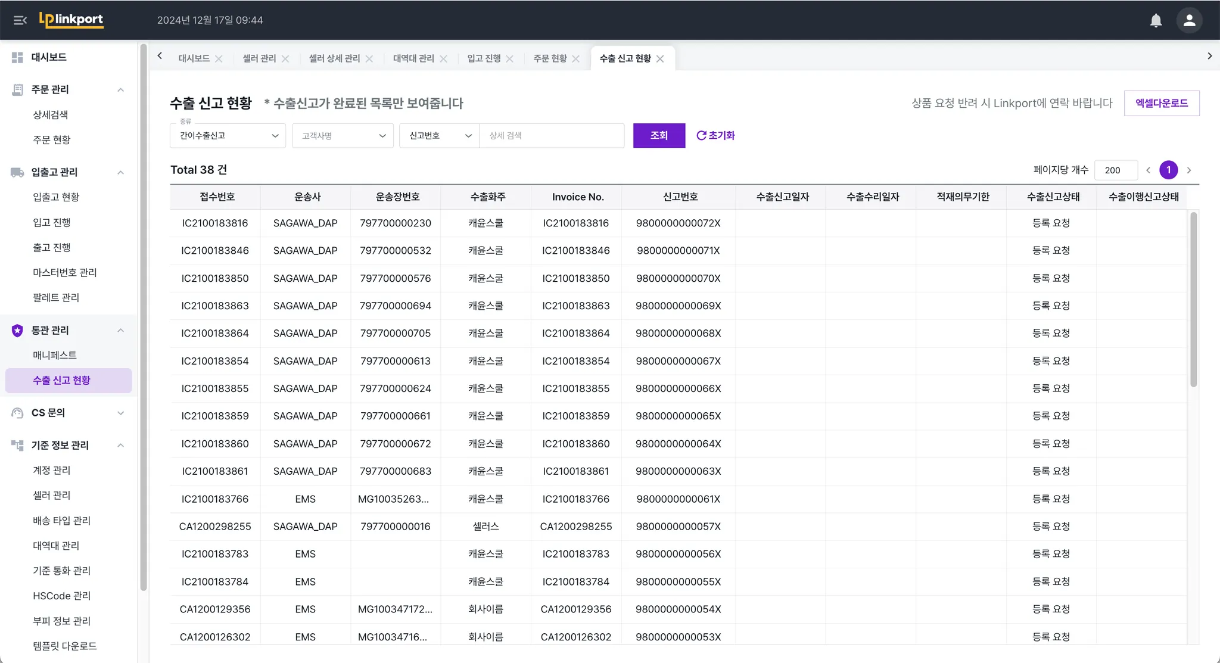
Task: Click the notification bell icon
Action: point(1156,20)
